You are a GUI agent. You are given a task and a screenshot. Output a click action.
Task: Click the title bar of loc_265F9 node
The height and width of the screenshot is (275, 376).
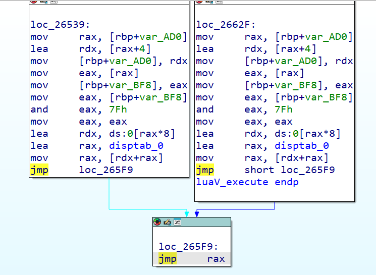(192, 222)
